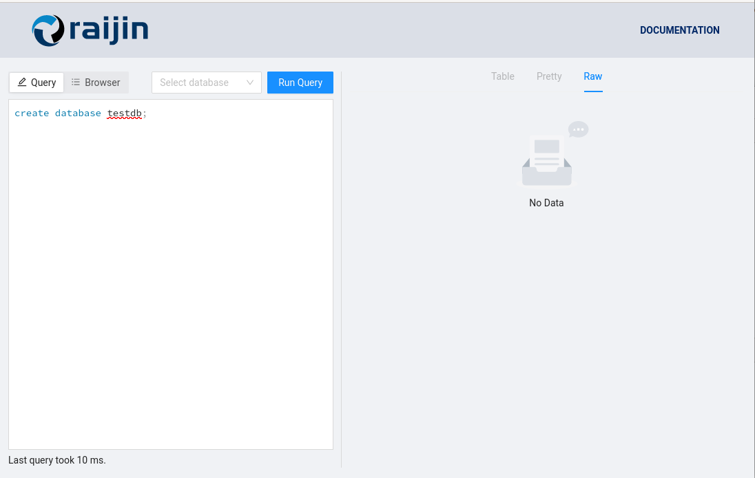Click the pencil icon on Query tab

[x=22, y=83]
